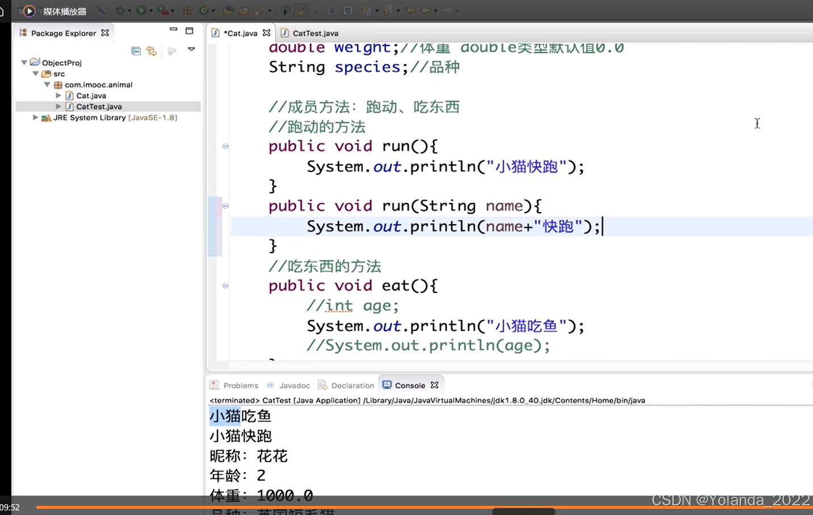Click the Debug bug icon in toolbar
Viewport: 813px width, 515px height.
click(x=120, y=10)
